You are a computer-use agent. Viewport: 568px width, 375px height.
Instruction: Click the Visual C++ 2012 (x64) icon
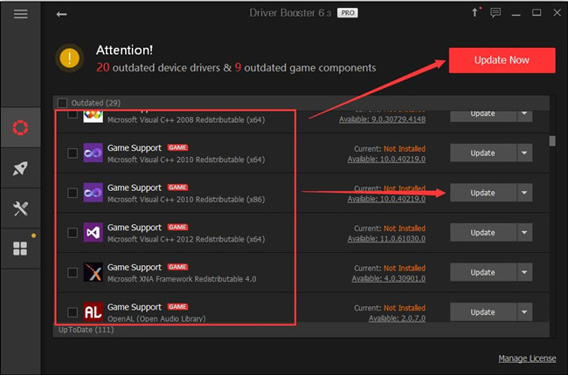(x=94, y=232)
